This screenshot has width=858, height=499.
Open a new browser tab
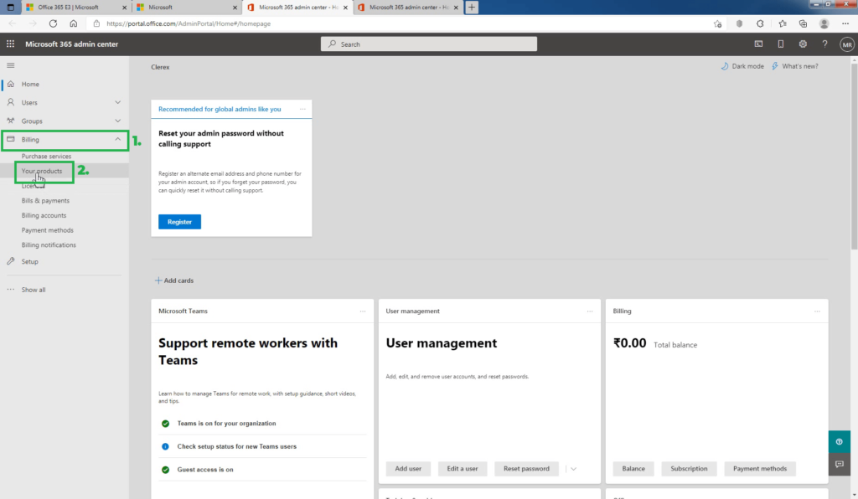click(x=472, y=7)
